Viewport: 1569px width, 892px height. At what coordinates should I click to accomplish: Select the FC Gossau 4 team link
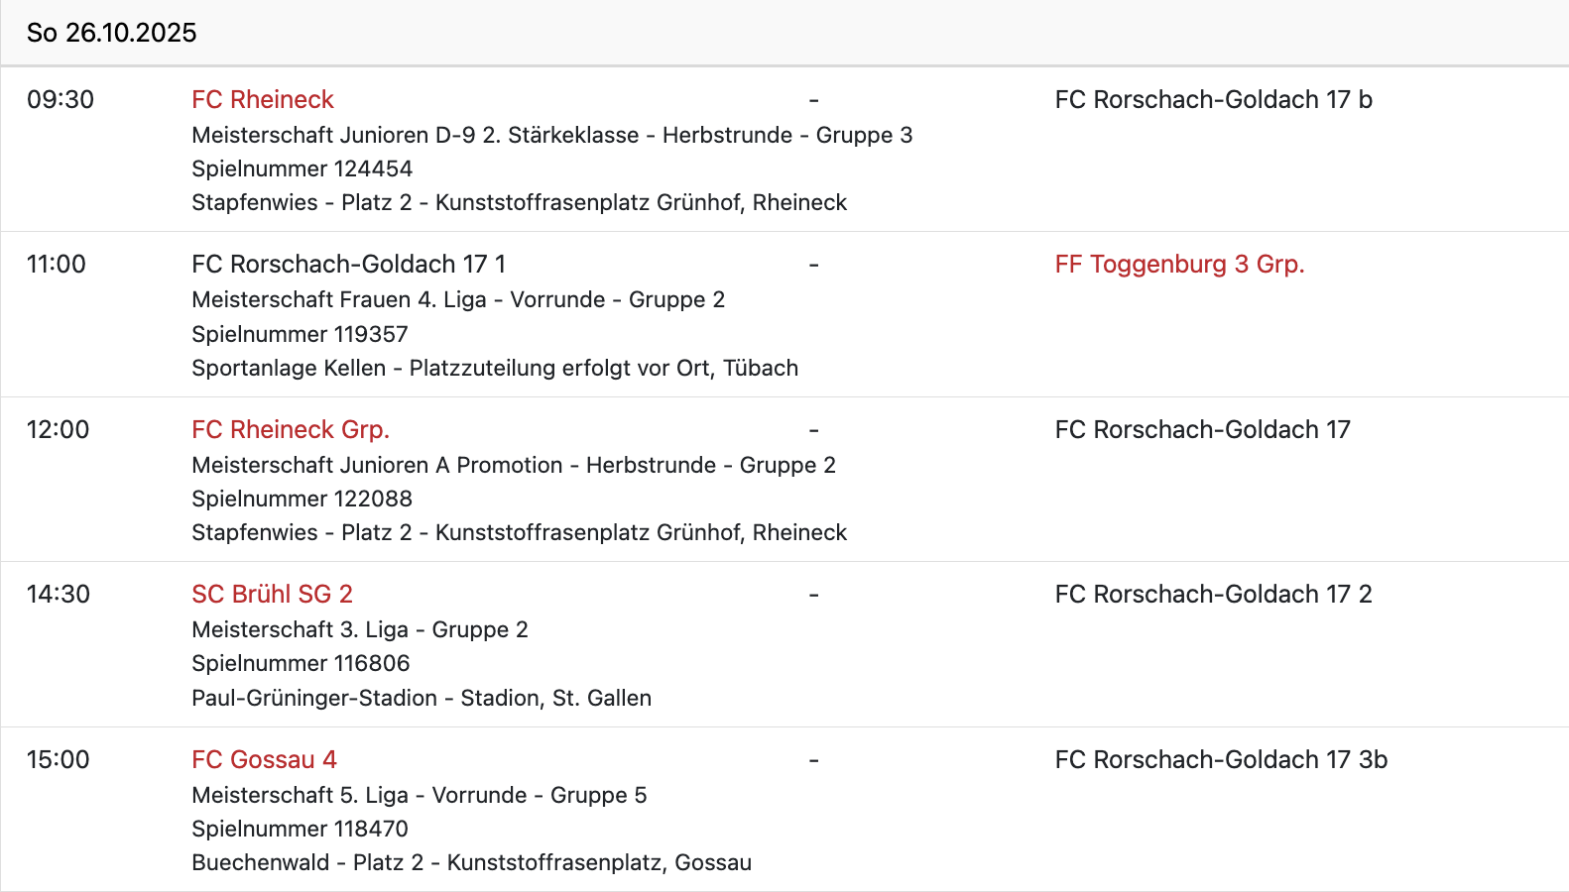(264, 759)
